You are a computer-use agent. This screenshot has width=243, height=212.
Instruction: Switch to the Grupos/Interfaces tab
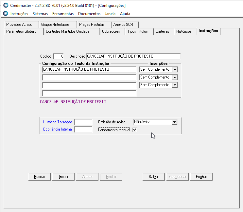[58, 25]
